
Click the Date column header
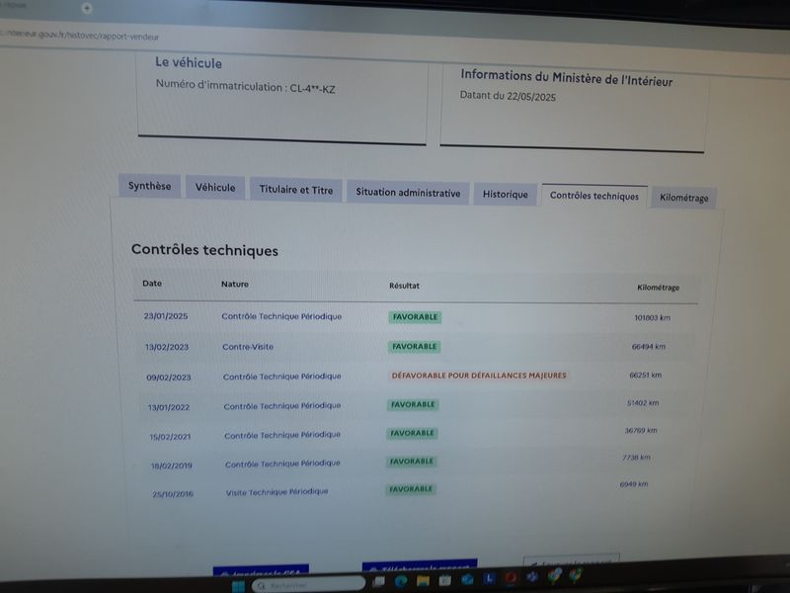click(152, 283)
